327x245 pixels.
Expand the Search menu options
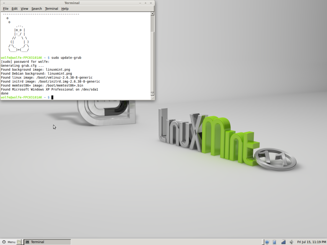click(x=36, y=9)
